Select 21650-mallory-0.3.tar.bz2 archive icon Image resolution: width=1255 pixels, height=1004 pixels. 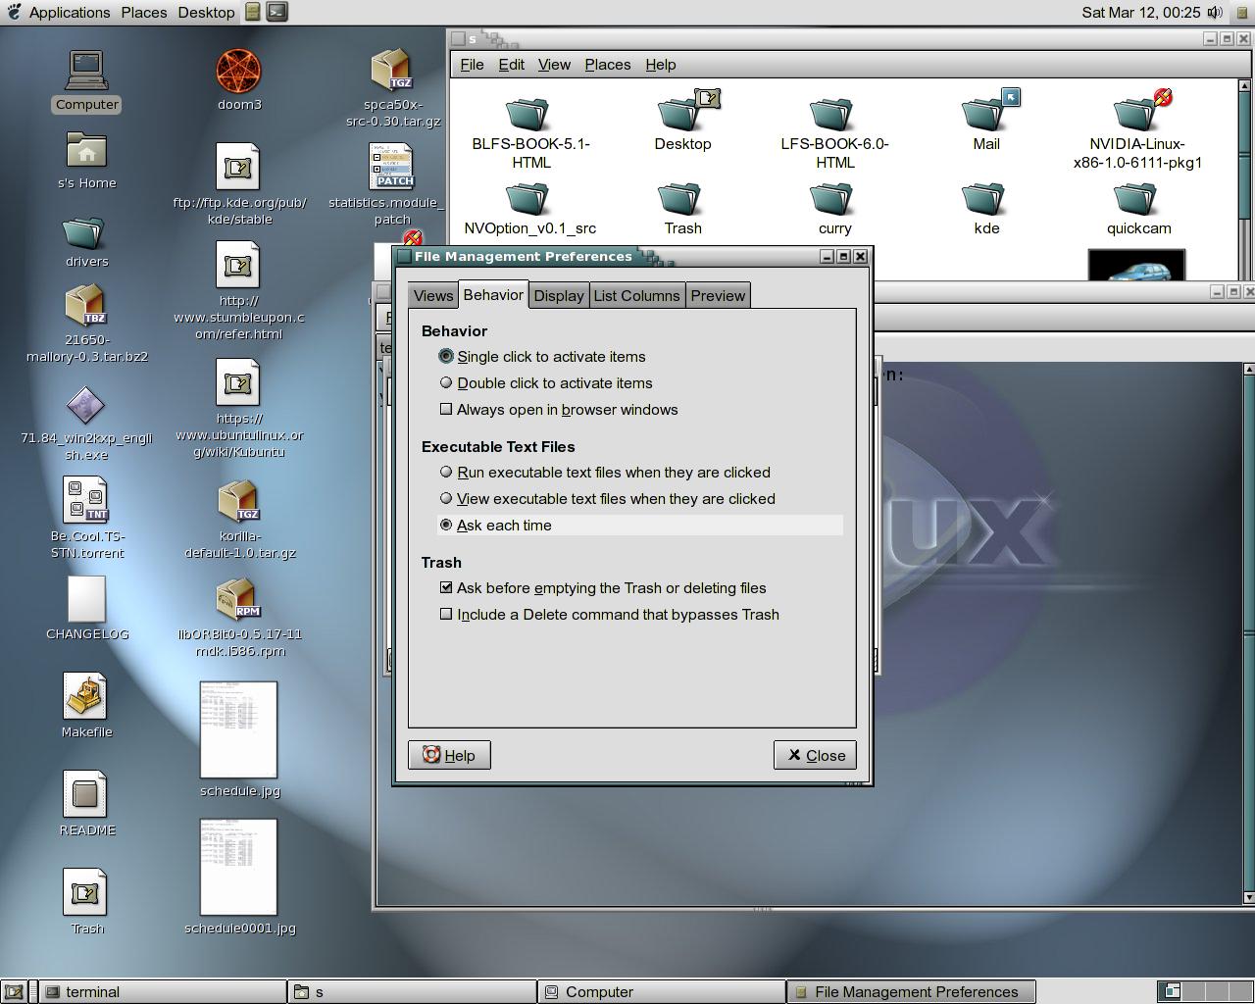tap(86, 306)
